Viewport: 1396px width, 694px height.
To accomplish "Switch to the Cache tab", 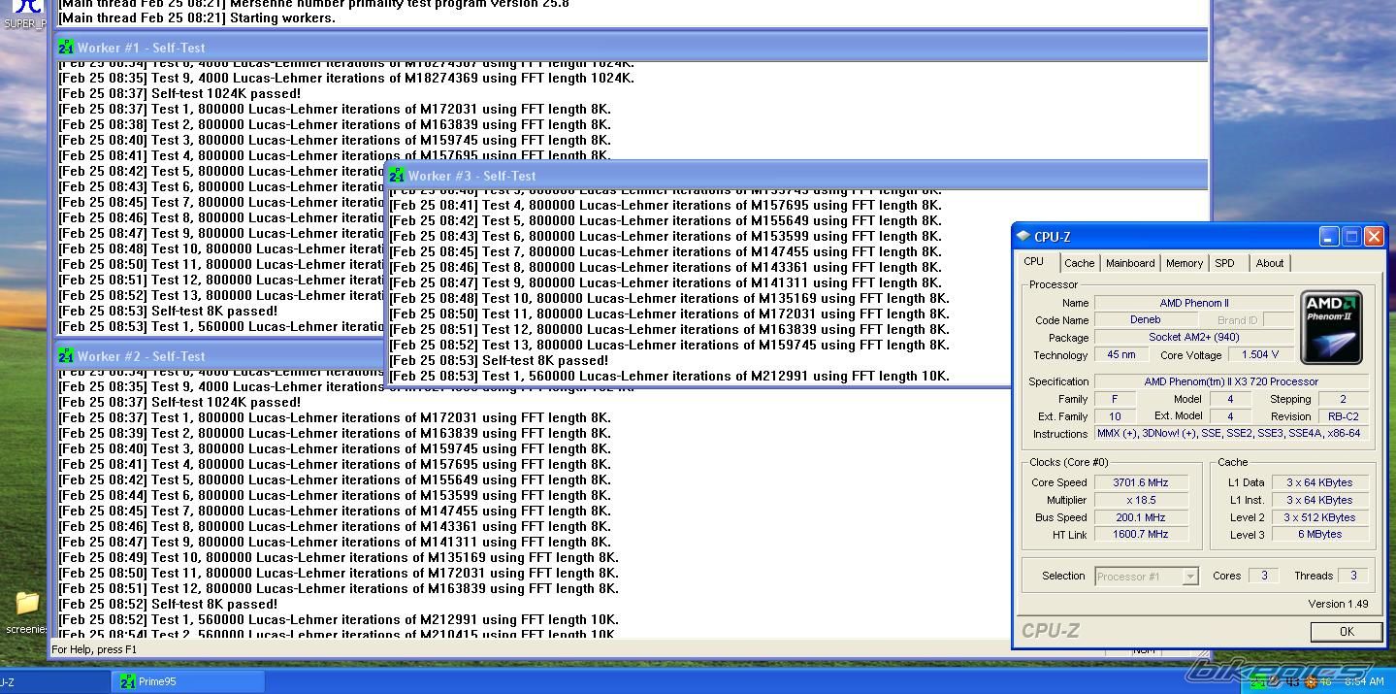I will 1079,263.
